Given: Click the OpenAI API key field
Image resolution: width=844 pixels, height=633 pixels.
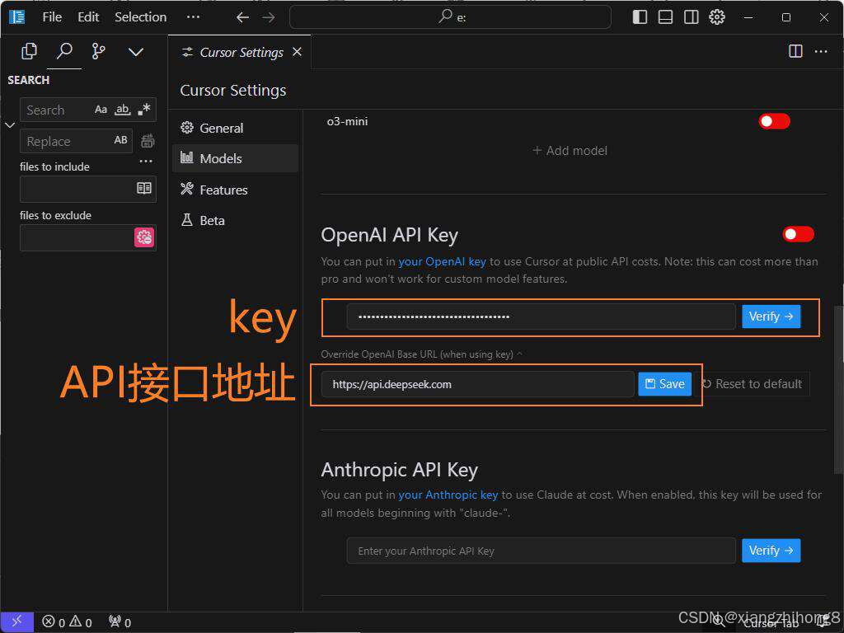Looking at the screenshot, I should (541, 316).
